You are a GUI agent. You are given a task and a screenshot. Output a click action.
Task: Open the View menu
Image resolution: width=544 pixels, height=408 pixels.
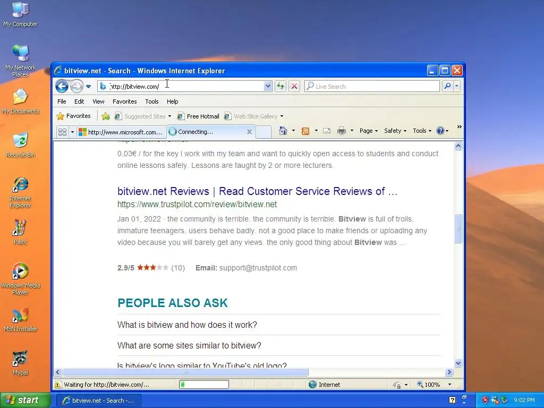[x=98, y=101]
